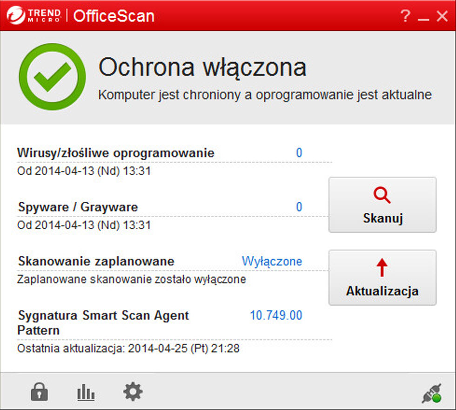Open the Spyware / Grayware count 0 link
Image resolution: width=456 pixels, height=410 pixels.
click(x=299, y=207)
